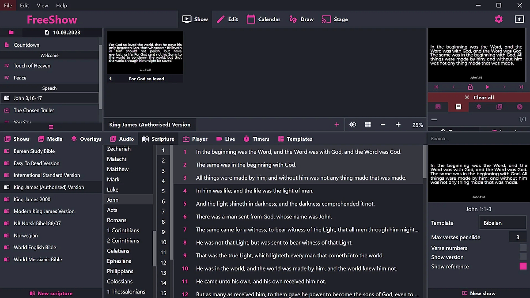Toggle the slide transition icon
This screenshot has height=298, width=530.
352,124
